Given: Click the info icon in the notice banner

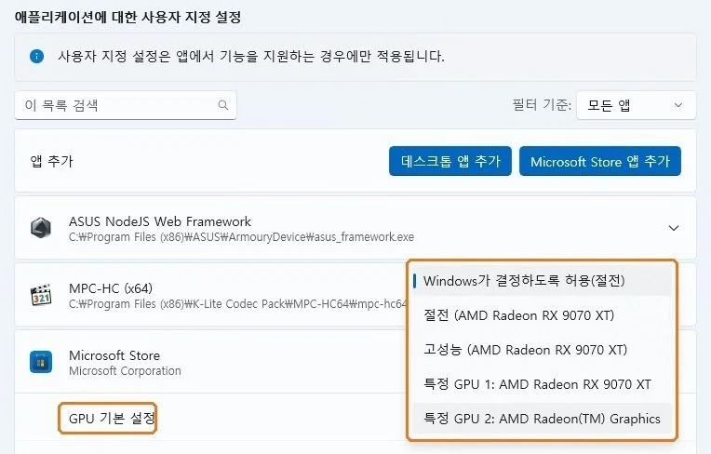Looking at the screenshot, I should pyautogui.click(x=36, y=57).
